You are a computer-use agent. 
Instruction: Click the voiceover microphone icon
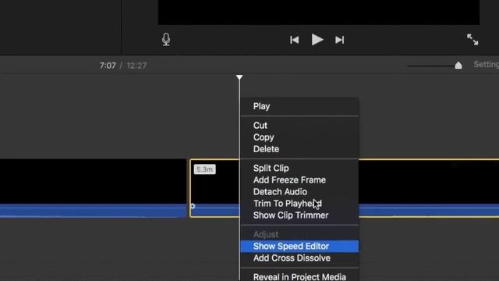pyautogui.click(x=166, y=40)
